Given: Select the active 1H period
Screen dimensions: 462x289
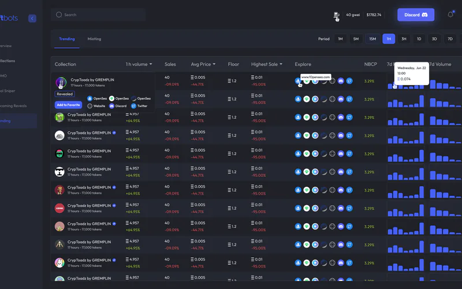Looking at the screenshot, I should tap(389, 39).
